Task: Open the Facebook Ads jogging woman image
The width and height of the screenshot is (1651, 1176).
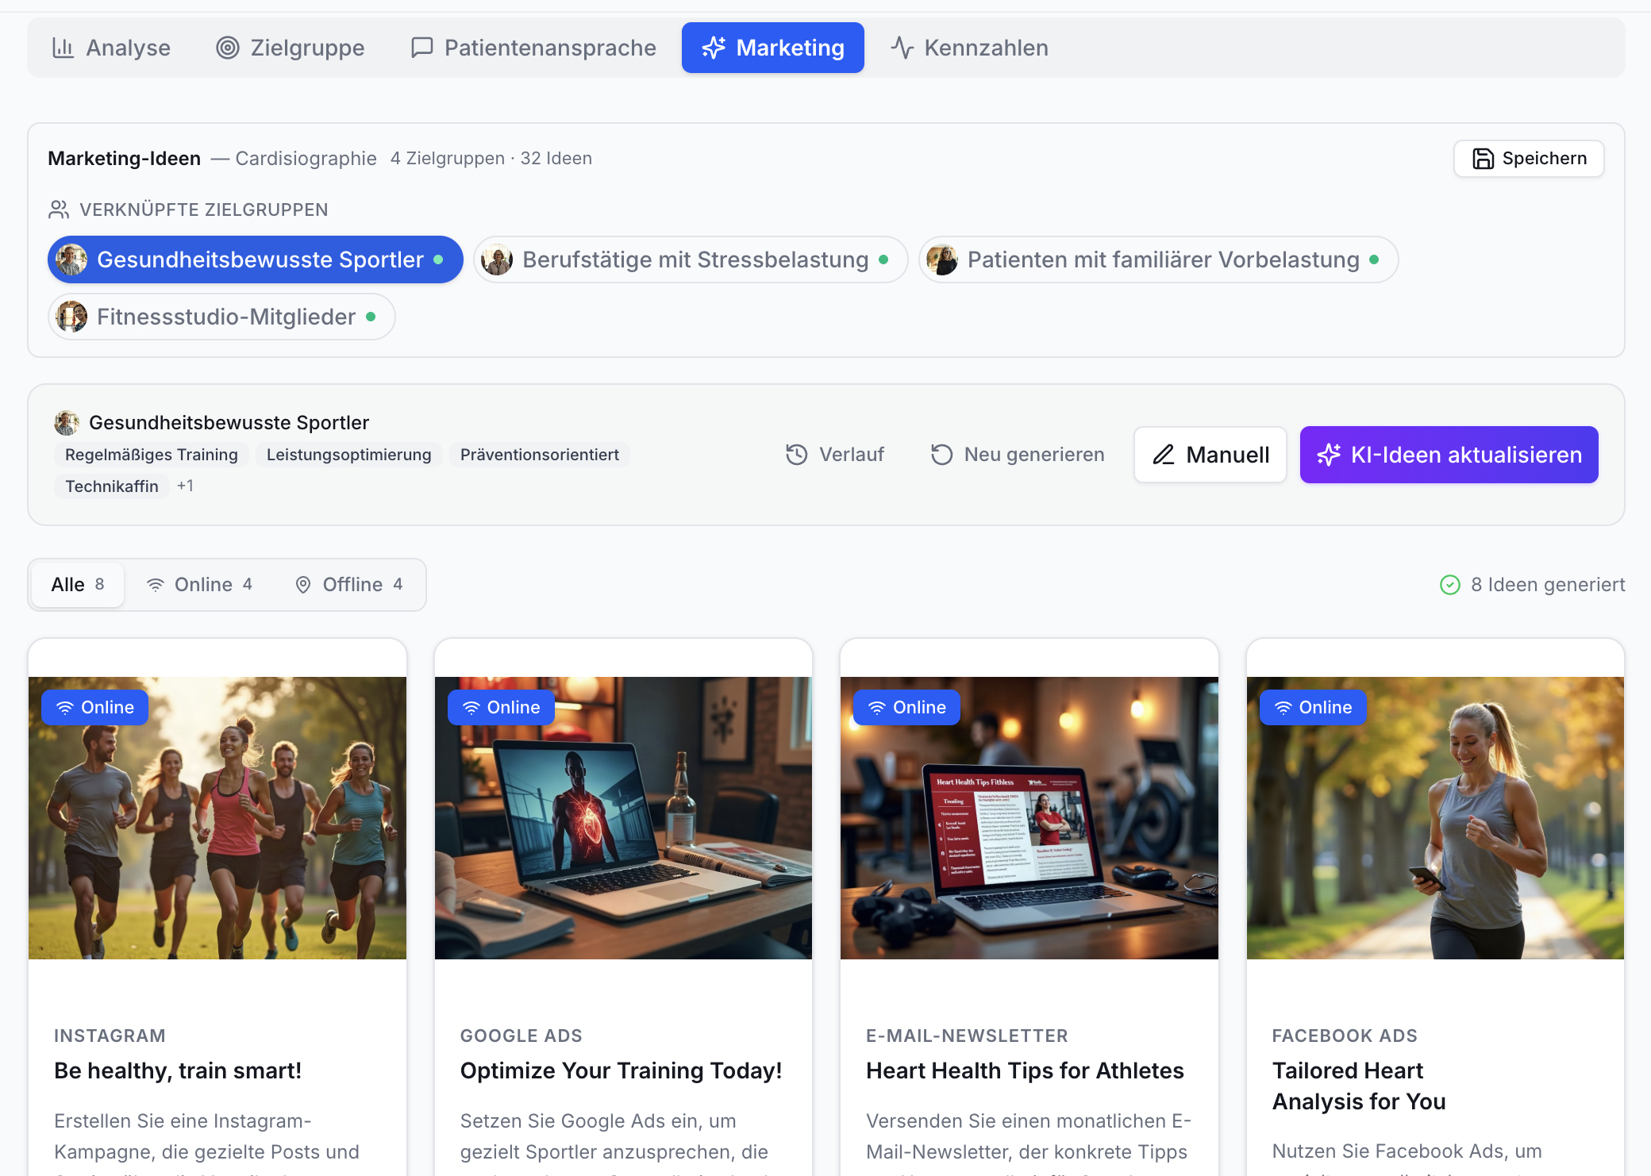Action: tap(1435, 818)
